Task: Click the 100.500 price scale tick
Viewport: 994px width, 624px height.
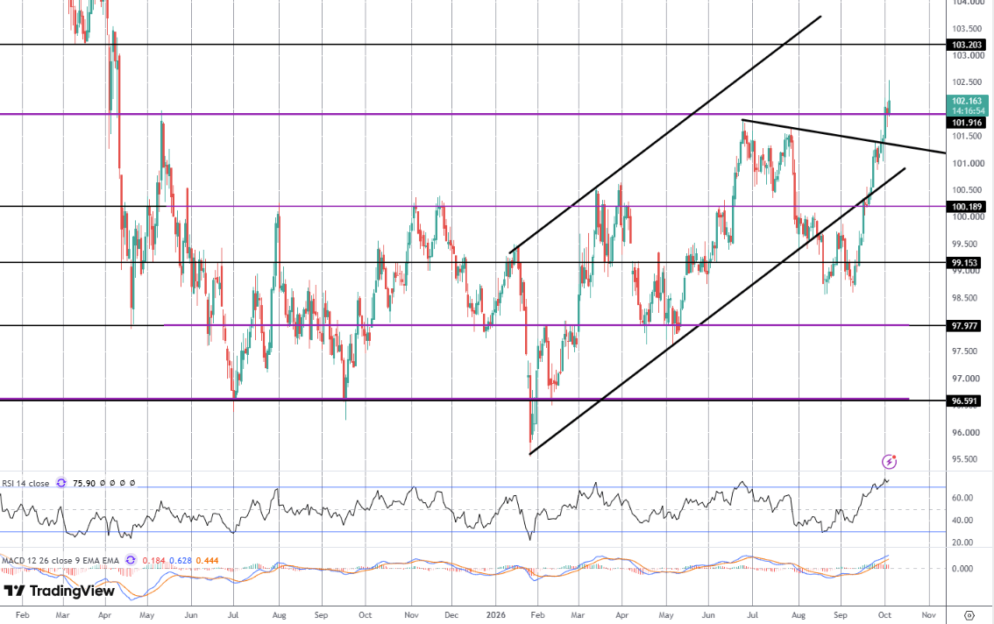Action: click(968, 190)
